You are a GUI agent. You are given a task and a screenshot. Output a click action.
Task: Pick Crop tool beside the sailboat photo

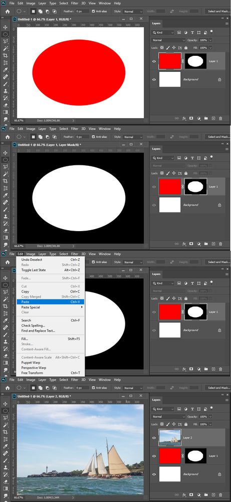pyautogui.click(x=6, y=432)
